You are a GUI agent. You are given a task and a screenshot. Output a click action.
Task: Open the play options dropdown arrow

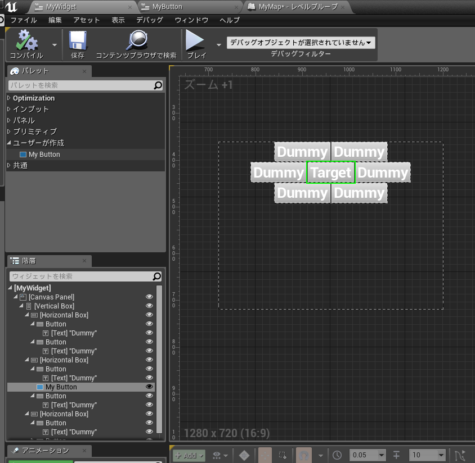(219, 45)
